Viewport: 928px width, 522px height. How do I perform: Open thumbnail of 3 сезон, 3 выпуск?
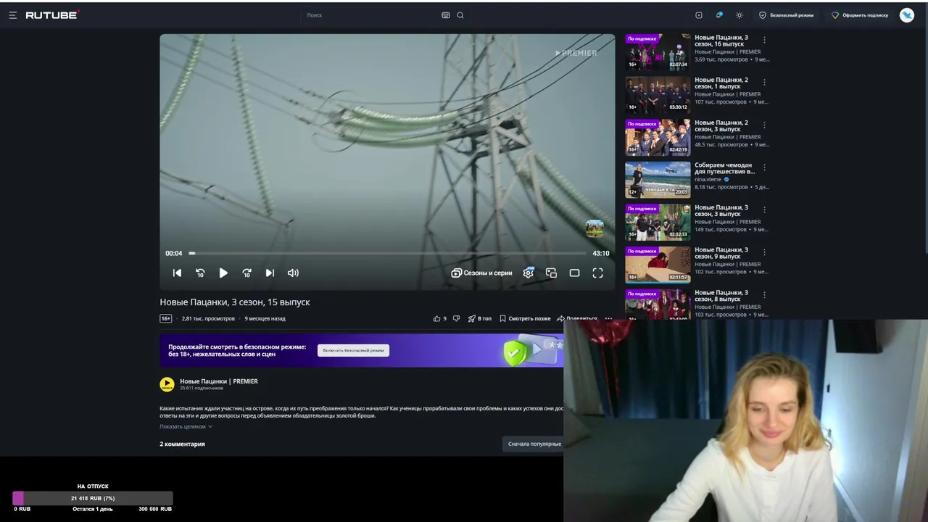(658, 222)
